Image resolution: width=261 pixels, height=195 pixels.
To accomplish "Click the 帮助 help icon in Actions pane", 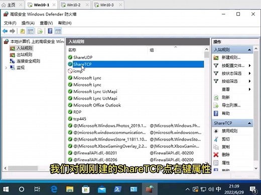I will (216, 113).
